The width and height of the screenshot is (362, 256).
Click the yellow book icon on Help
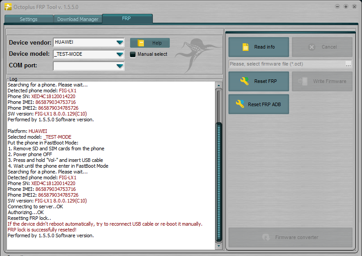141,43
